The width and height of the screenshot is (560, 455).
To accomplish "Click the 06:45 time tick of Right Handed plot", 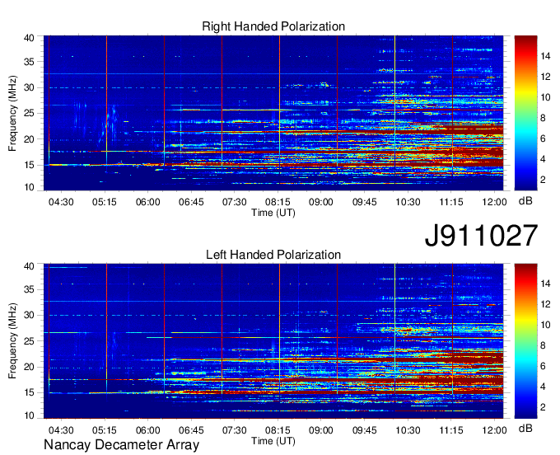I will click(191, 202).
